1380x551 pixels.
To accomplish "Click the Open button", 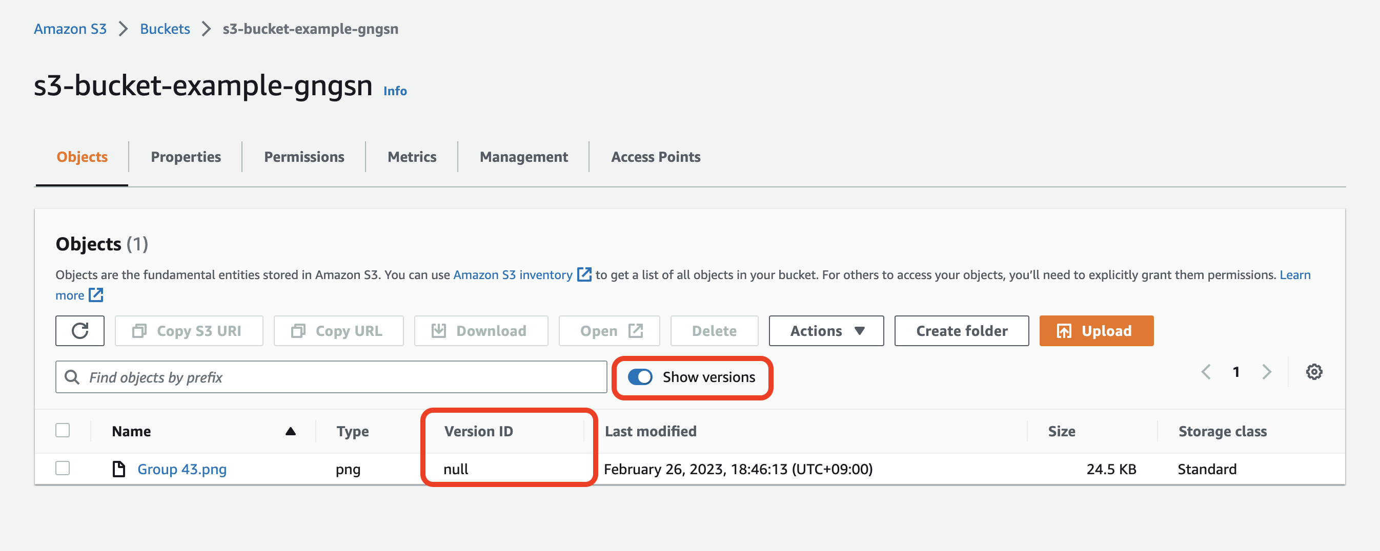I will click(x=609, y=331).
